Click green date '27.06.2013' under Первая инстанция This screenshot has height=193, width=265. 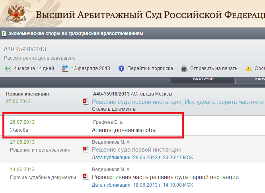18,101
